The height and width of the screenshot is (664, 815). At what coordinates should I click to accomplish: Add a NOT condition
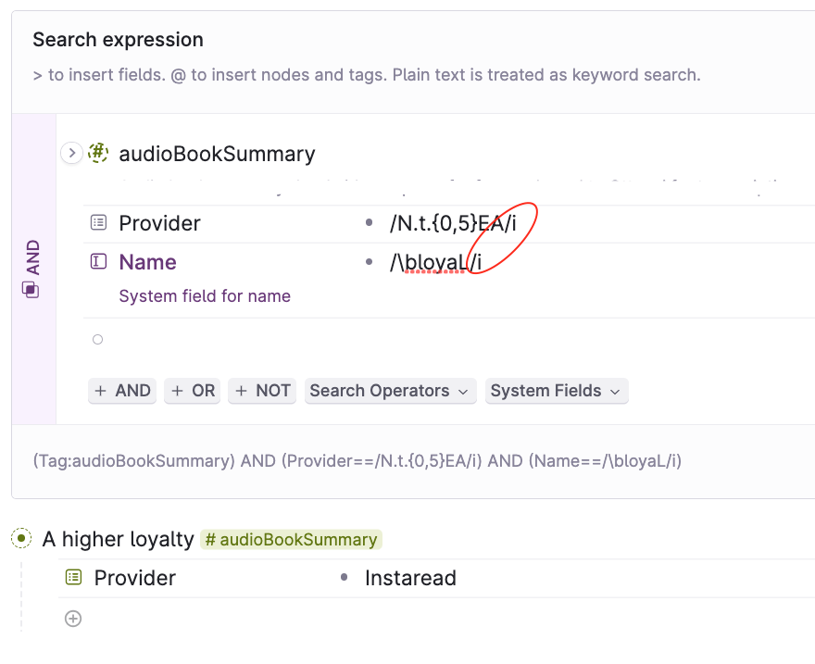[262, 391]
